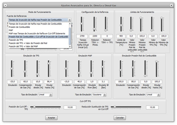
Task: Click the Límite de Temperatura vertical slider
Action: click(x=121, y=25)
